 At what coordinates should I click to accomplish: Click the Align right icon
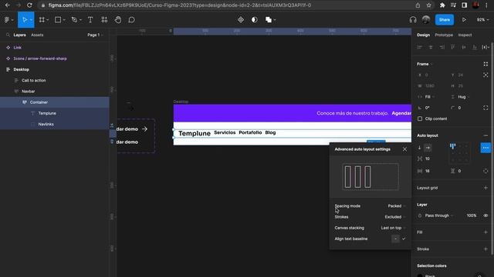click(442, 47)
